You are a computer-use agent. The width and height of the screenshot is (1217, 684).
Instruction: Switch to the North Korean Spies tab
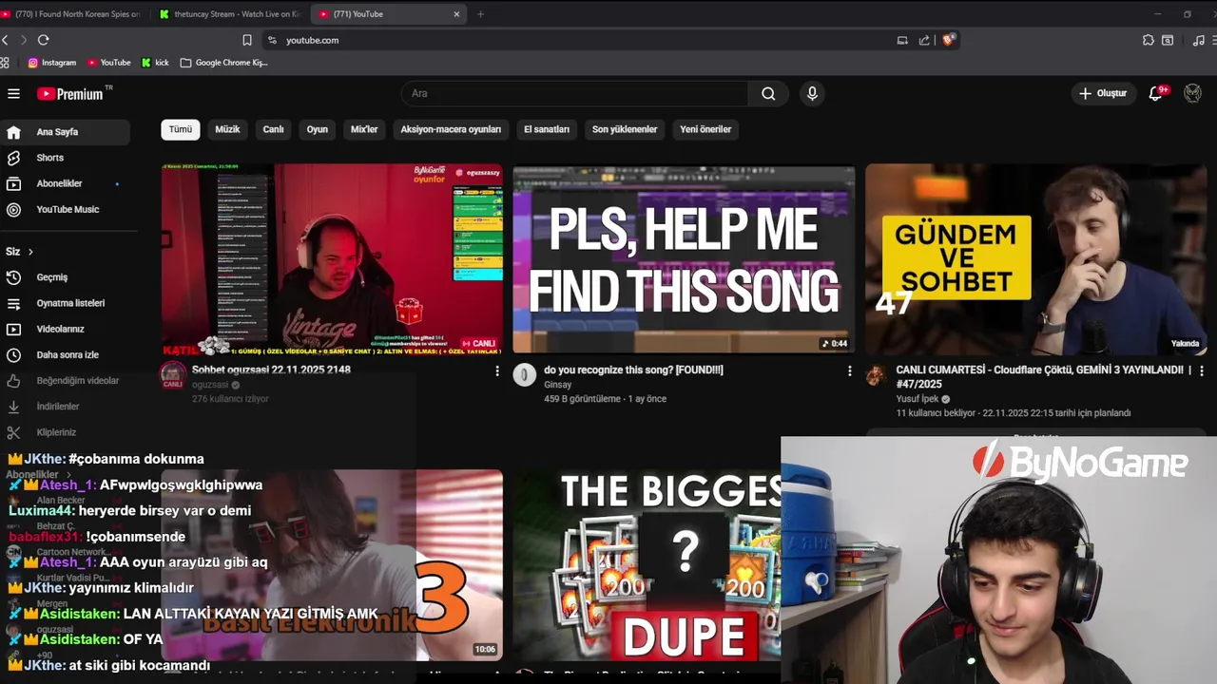tap(72, 14)
